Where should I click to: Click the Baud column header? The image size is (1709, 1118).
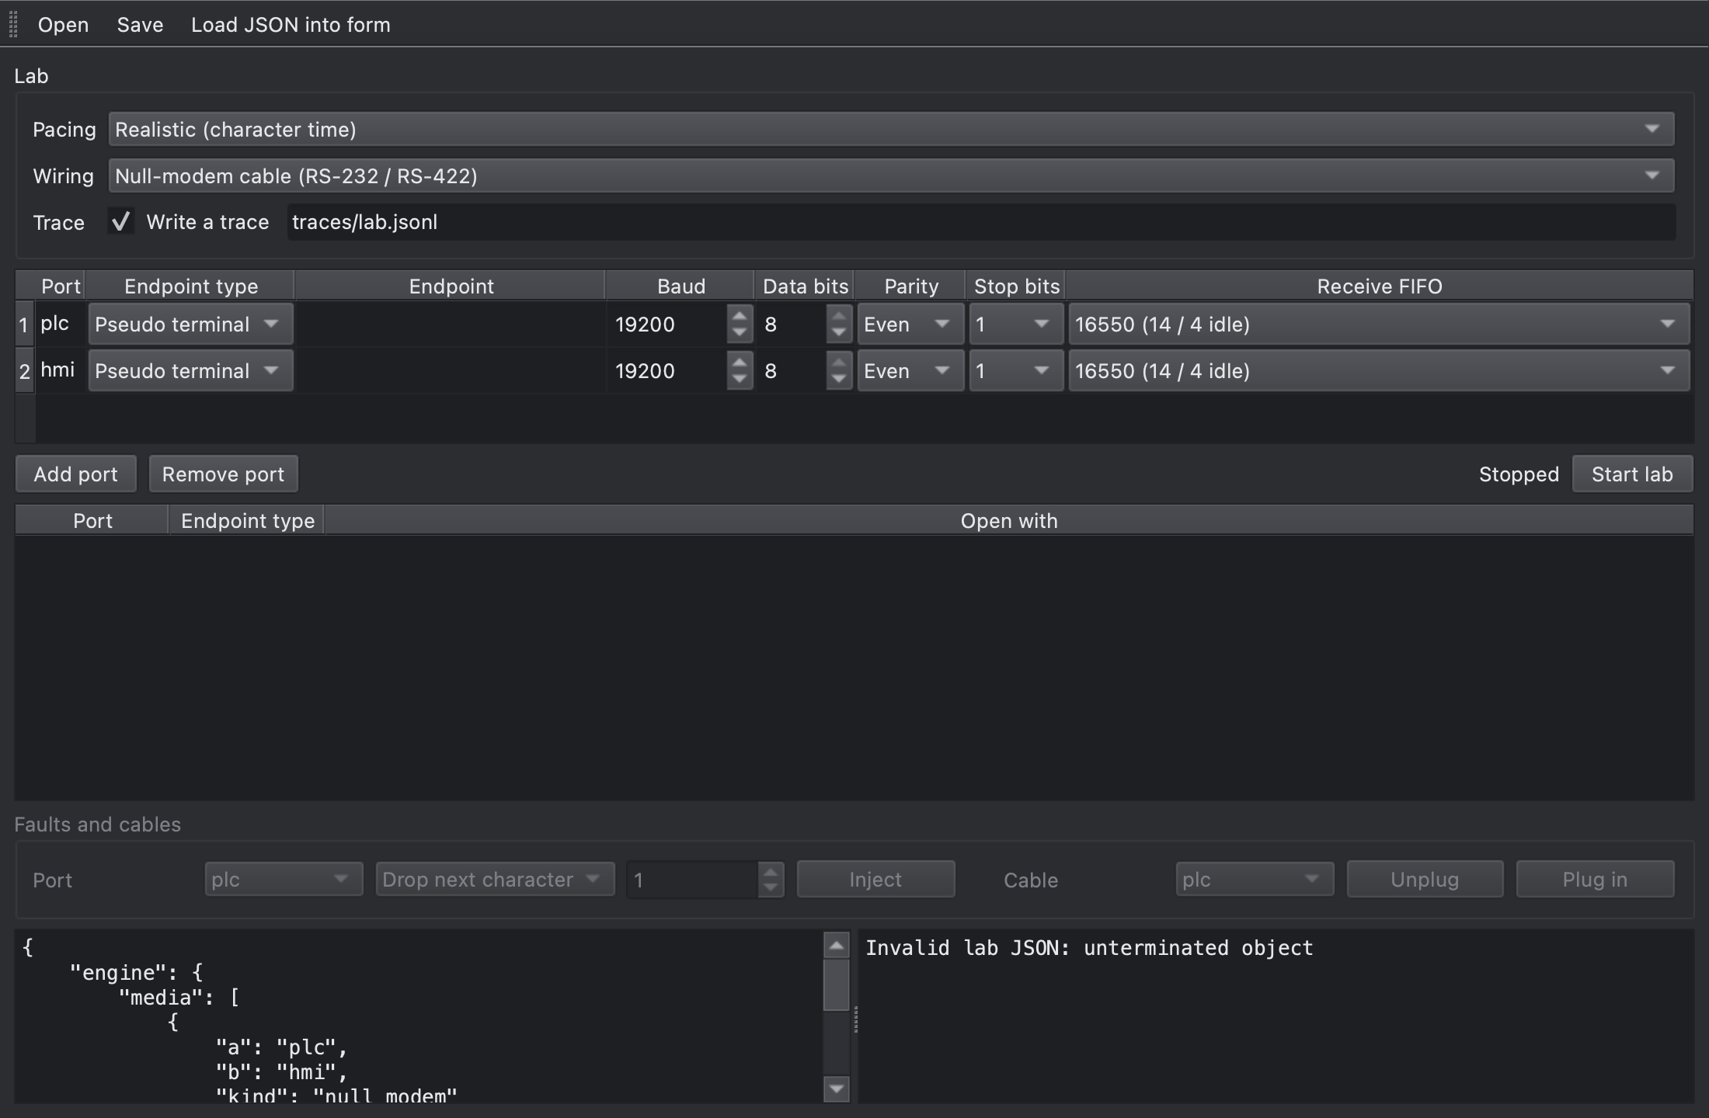pos(680,286)
